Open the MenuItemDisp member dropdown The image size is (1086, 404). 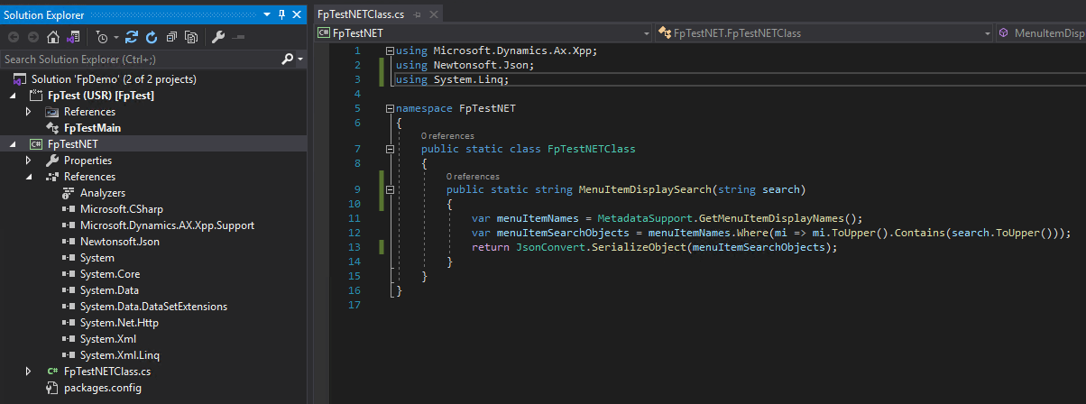click(1040, 33)
